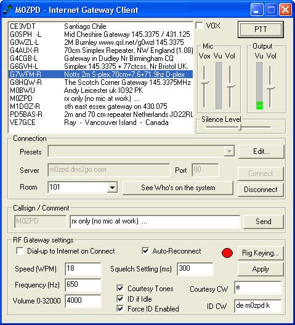Image resolution: width=295 pixels, height=325 pixels.
Task: Click the comment text field
Action: coord(155,222)
